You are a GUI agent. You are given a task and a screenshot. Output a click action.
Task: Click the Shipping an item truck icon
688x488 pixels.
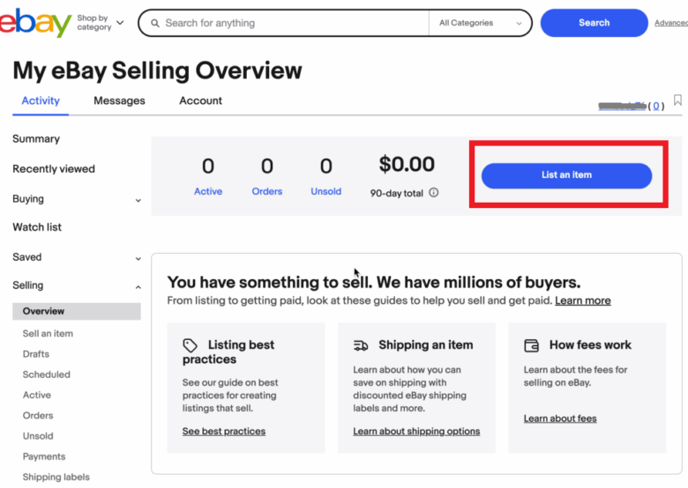361,345
